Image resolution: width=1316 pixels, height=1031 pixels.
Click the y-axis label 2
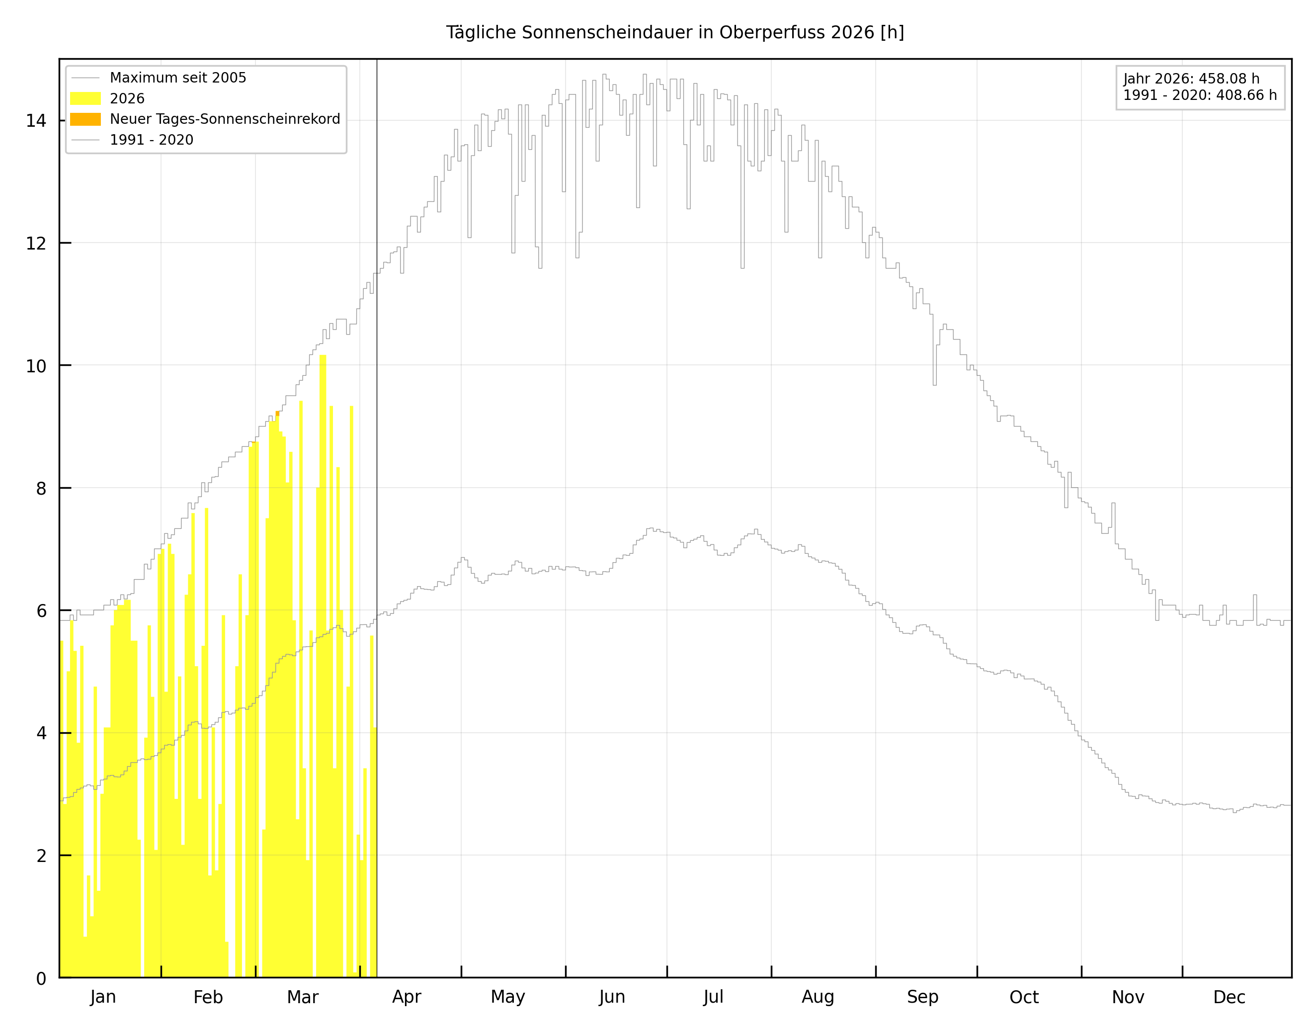coord(41,856)
